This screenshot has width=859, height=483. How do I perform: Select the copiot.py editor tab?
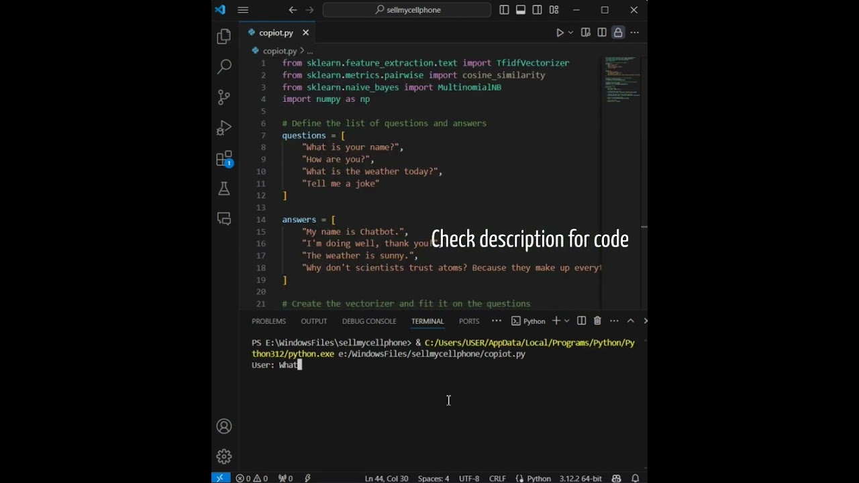click(x=276, y=33)
